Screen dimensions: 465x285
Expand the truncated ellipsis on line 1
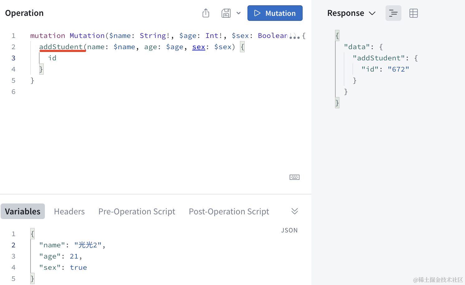(295, 37)
